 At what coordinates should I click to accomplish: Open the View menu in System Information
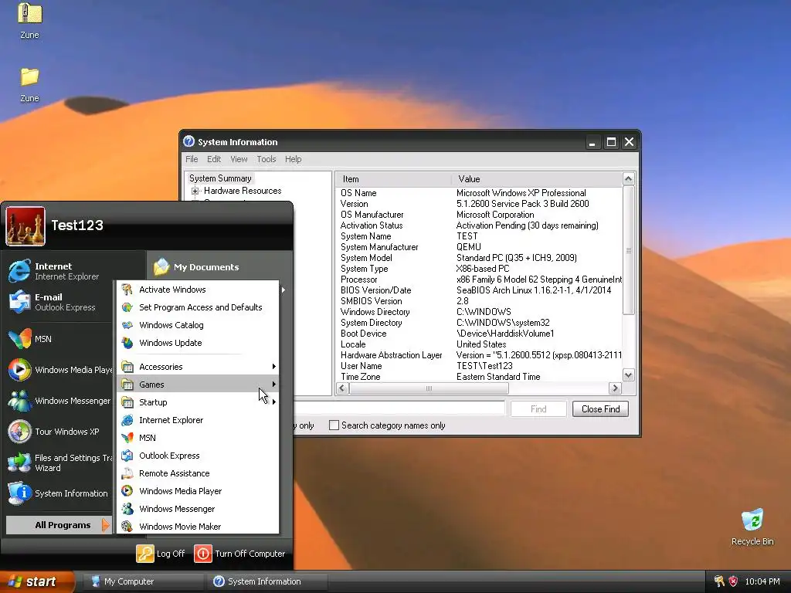pyautogui.click(x=239, y=159)
